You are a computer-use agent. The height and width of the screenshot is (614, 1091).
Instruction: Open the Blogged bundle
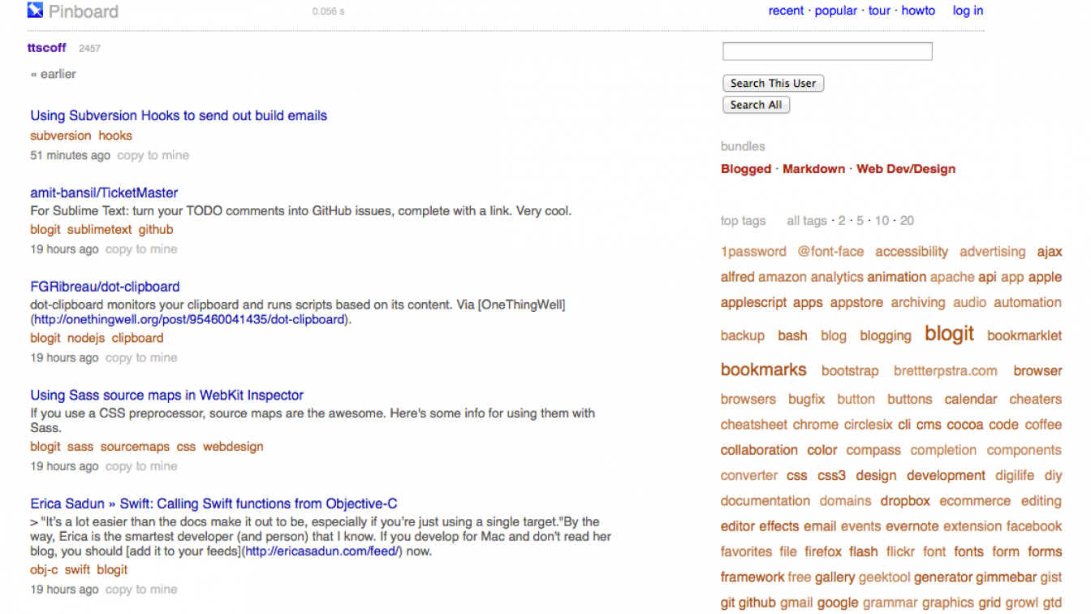[746, 169]
